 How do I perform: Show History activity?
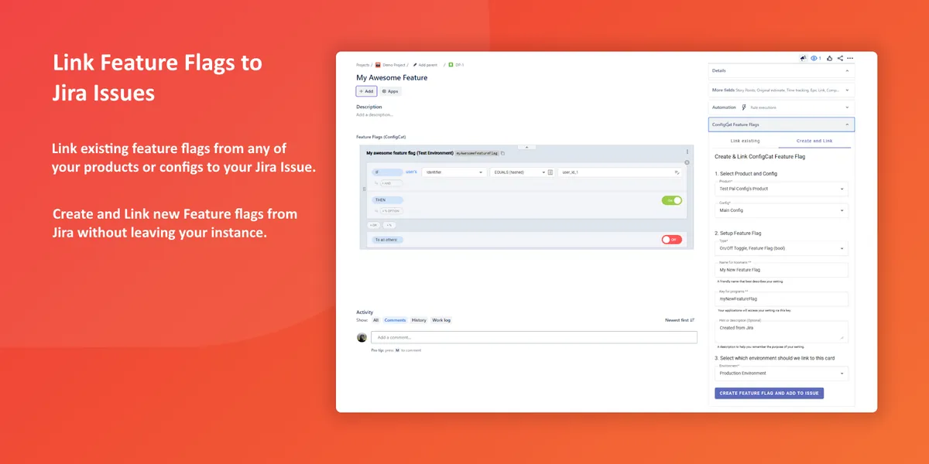[x=419, y=320]
